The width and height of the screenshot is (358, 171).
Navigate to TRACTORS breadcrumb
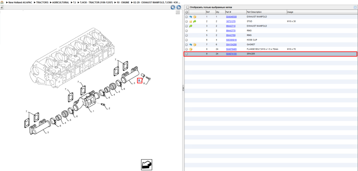tap(42, 2)
